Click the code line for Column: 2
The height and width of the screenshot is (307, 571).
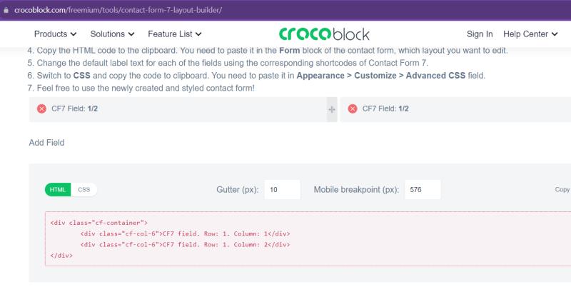(185, 244)
